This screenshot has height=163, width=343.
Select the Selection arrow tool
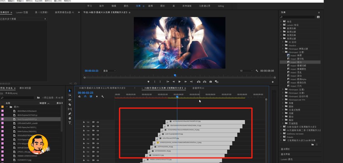(70, 91)
